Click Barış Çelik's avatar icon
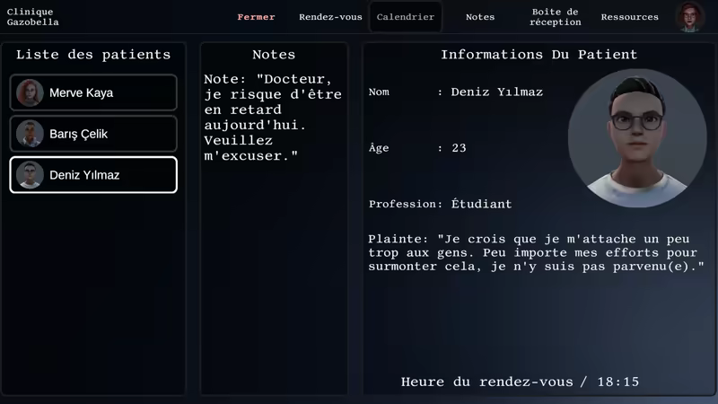The height and width of the screenshot is (404, 718). coord(30,134)
